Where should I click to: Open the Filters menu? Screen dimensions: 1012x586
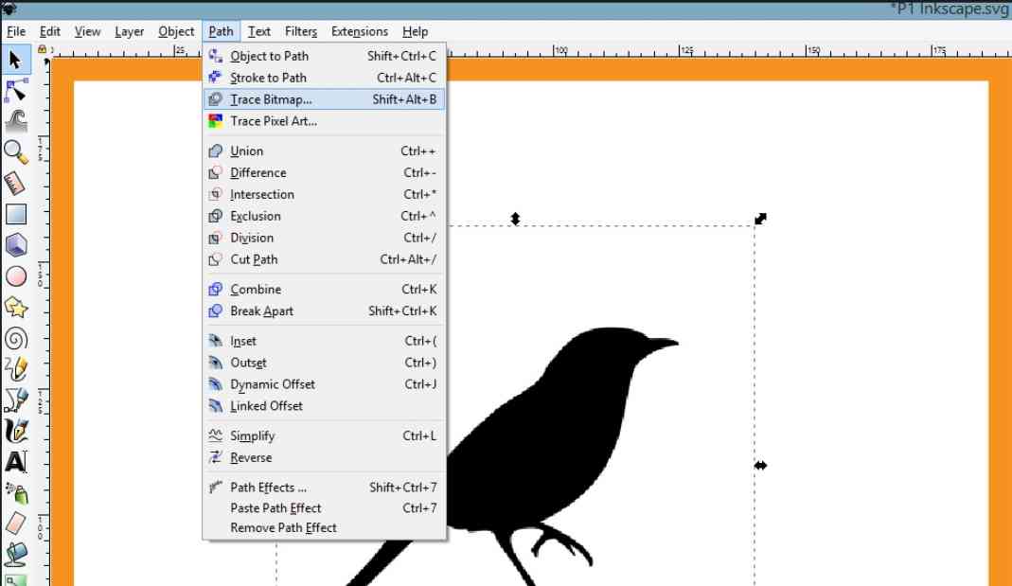click(300, 30)
